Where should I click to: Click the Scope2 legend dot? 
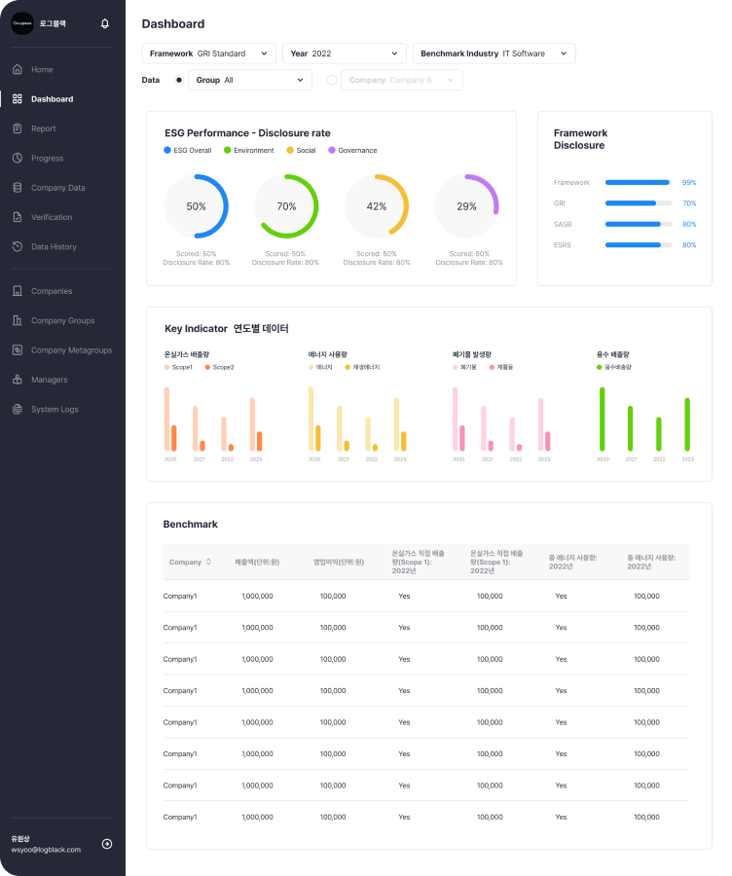click(207, 367)
